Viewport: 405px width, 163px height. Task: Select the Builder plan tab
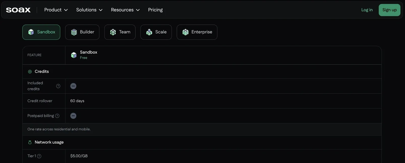tap(82, 32)
